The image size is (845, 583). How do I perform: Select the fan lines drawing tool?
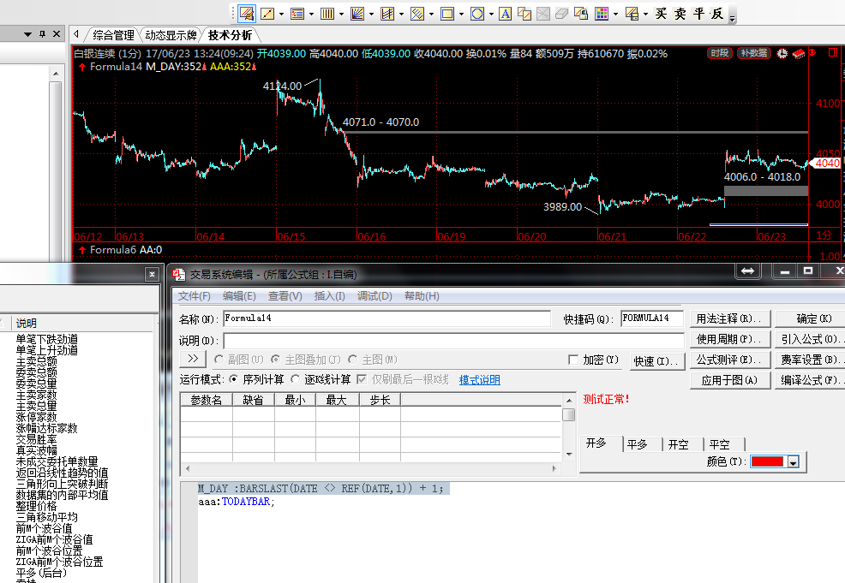point(357,14)
